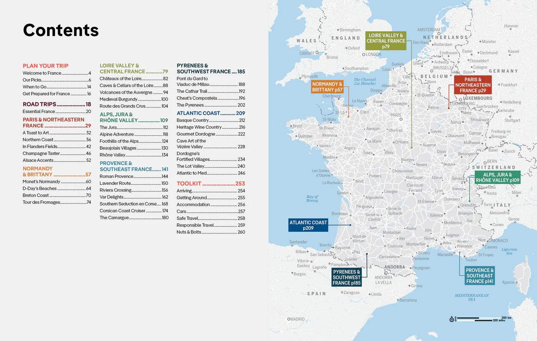Image resolution: width=537 pixels, height=341 pixels.
Task: Click the Atlantic Coast p209 map label
Action: 308,225
